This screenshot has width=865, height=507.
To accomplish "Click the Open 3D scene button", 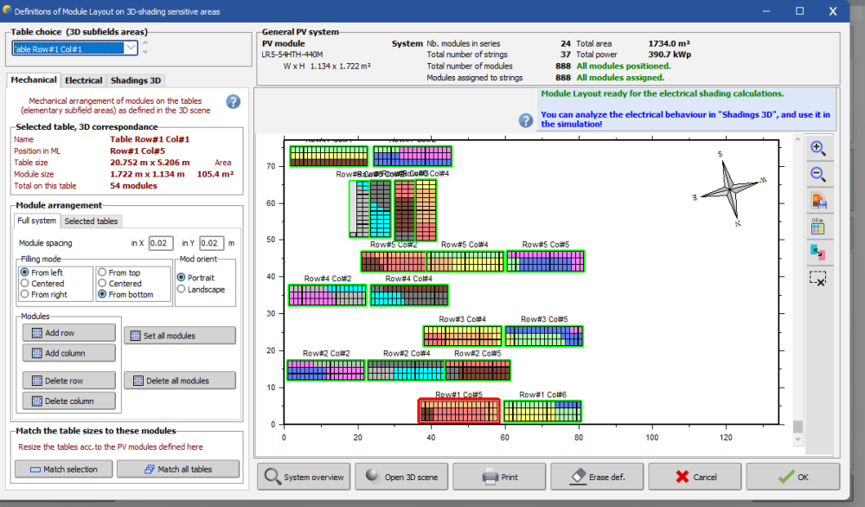I will [x=400, y=477].
